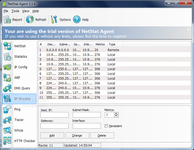Sort by the # column header
Viewport: 194px width, 150px height.
[x=42, y=44]
